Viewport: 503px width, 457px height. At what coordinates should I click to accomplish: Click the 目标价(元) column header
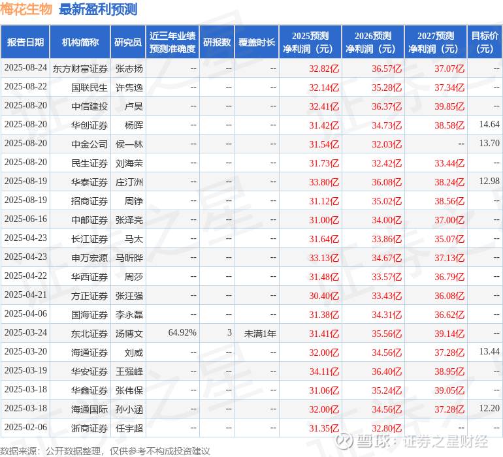[x=485, y=42]
